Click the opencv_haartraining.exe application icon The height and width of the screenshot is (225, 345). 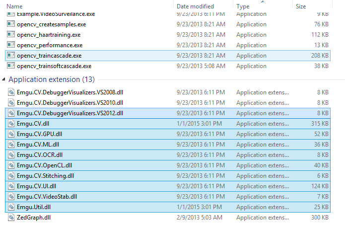[11, 35]
